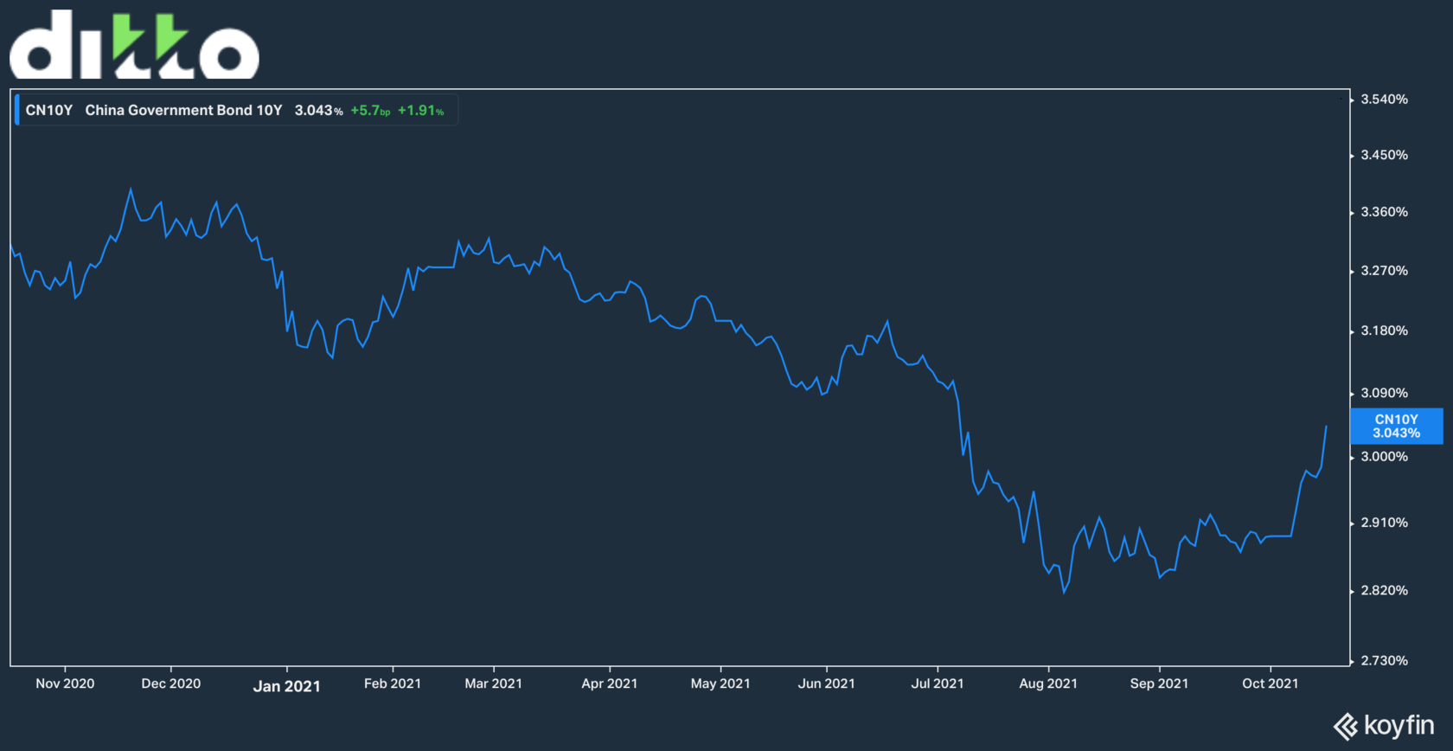Click the Sep 2021 x-axis label
Image resolution: width=1453 pixels, height=751 pixels.
pos(1159,684)
